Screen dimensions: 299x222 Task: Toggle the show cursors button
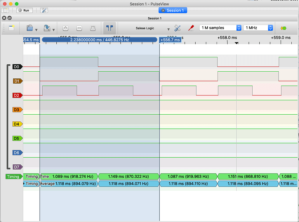(x=109, y=28)
